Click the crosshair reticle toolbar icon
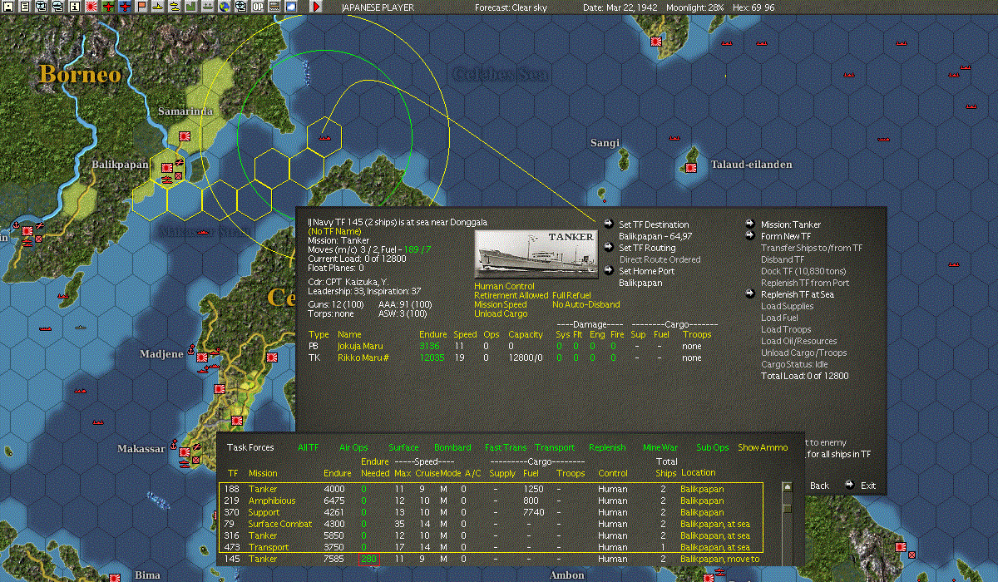This screenshot has width=998, height=582. [x=241, y=6]
